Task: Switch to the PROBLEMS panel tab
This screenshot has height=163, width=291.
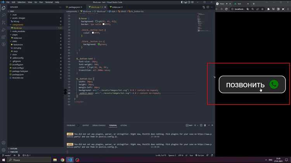Action: click(71, 125)
